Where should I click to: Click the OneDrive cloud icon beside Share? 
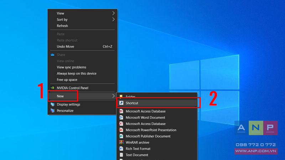tap(52, 55)
